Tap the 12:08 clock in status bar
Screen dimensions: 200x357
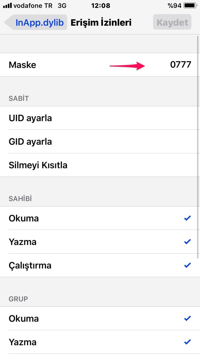point(100,6)
